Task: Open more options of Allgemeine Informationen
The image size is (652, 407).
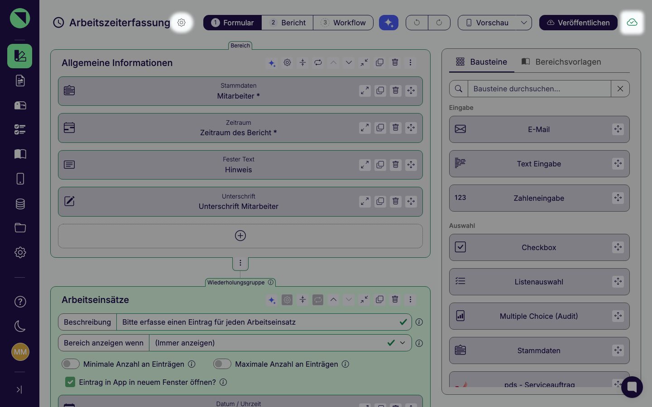Action: (410, 62)
